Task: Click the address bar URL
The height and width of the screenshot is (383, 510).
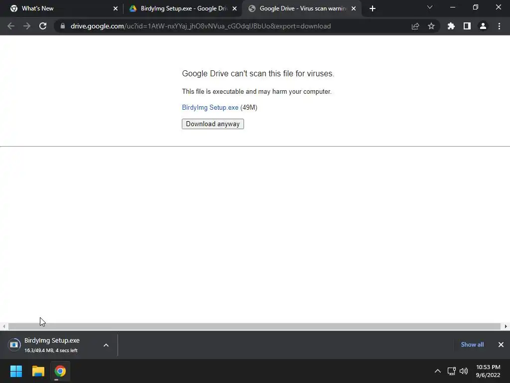Action: (x=201, y=26)
